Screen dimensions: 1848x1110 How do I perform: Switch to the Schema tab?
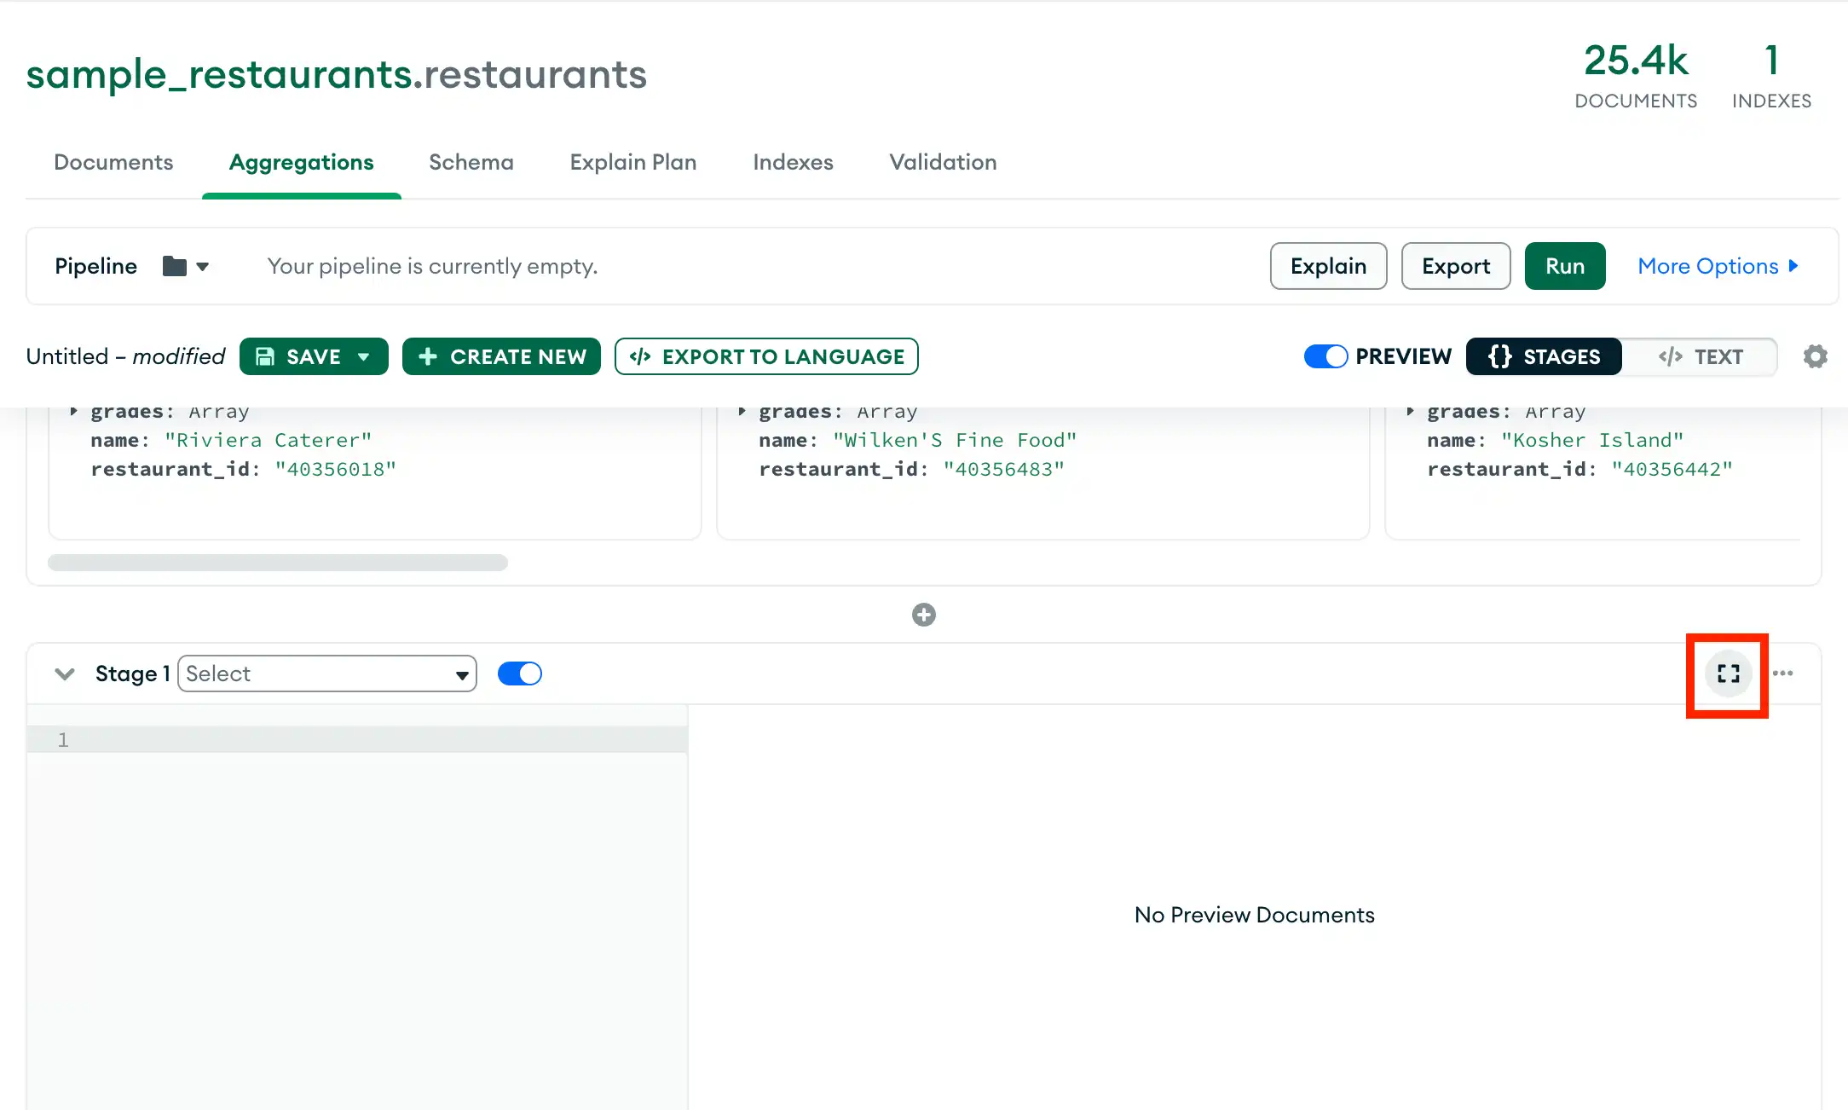pyautogui.click(x=471, y=162)
